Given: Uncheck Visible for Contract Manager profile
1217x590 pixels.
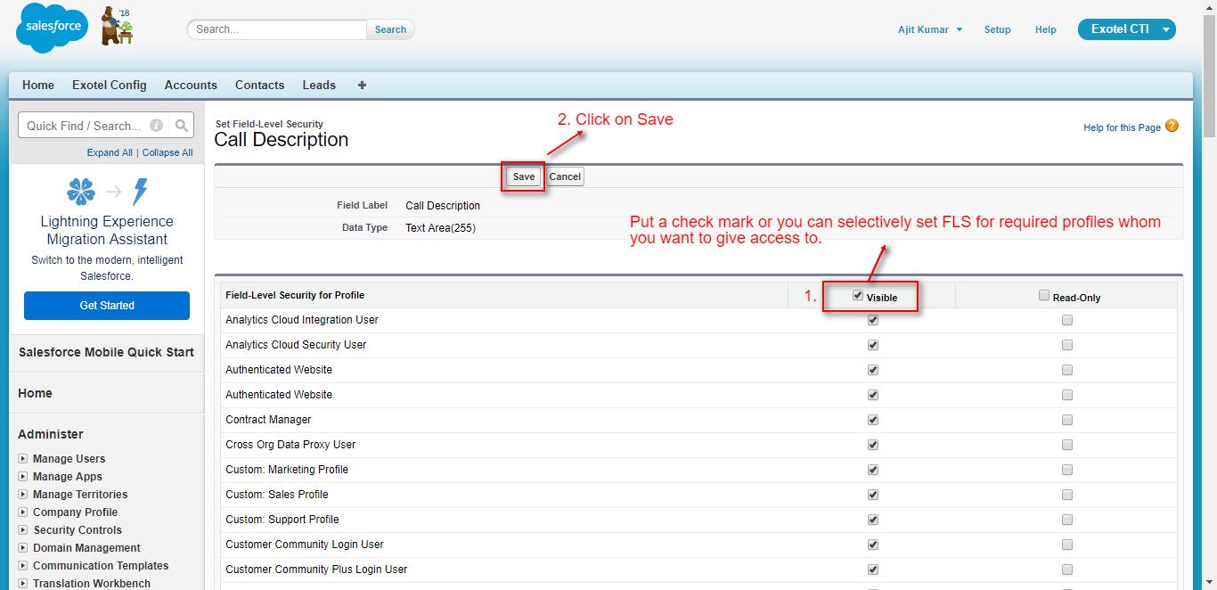Looking at the screenshot, I should click(x=873, y=420).
